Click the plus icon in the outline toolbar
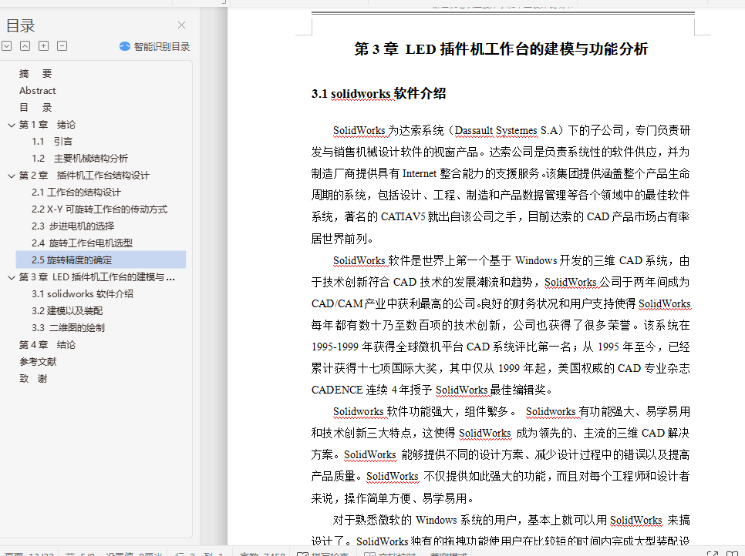Viewport: 745px width, 556px height. coord(44,46)
